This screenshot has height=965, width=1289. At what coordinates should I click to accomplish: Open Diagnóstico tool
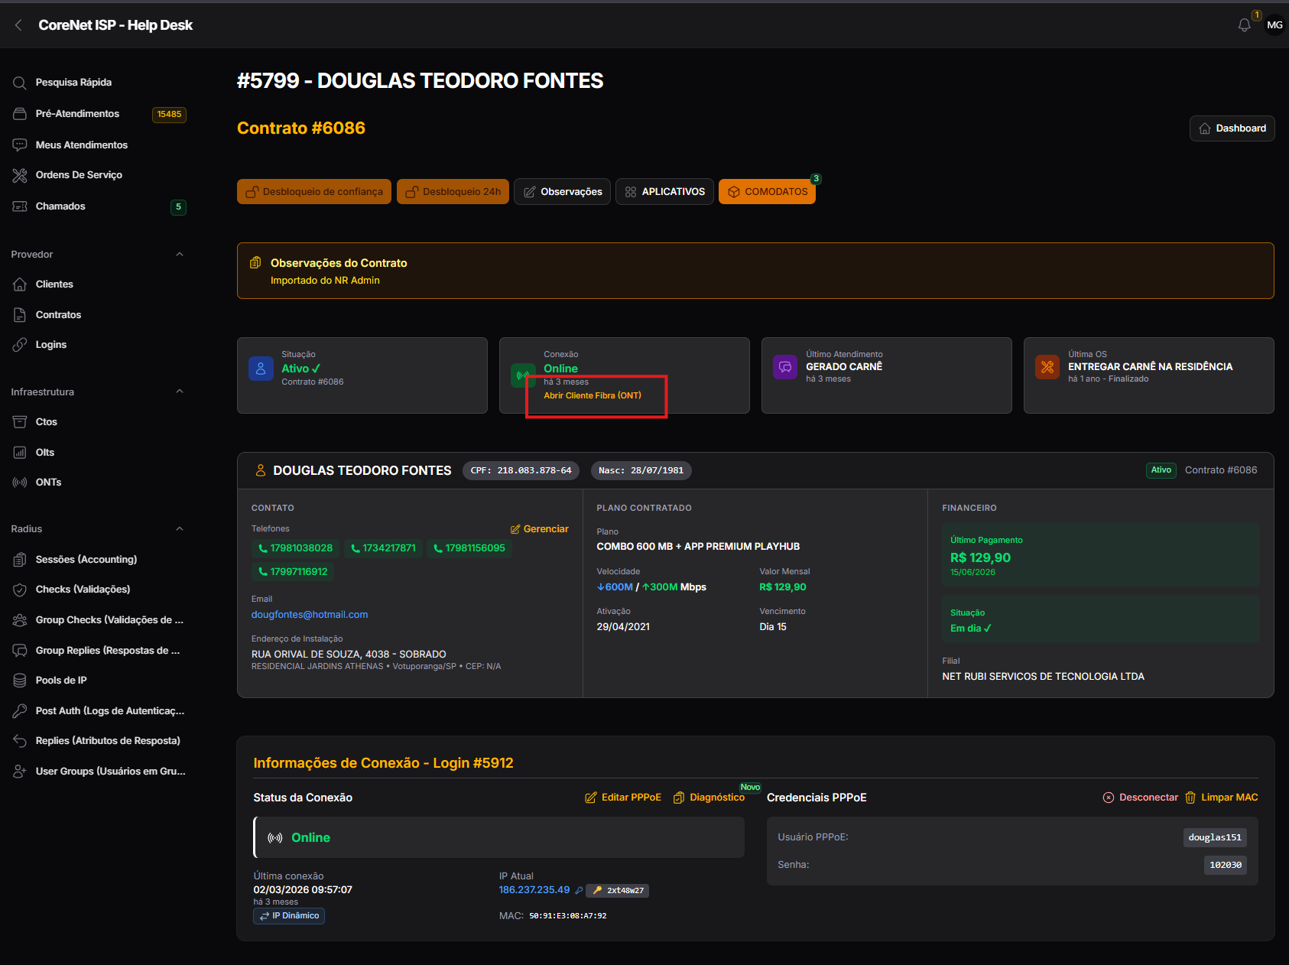point(709,798)
